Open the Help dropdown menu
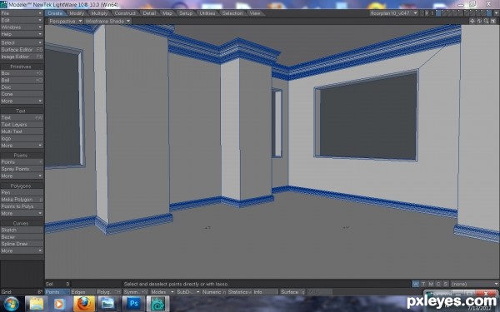Viewport: 500px width, 312px height. tap(22, 34)
